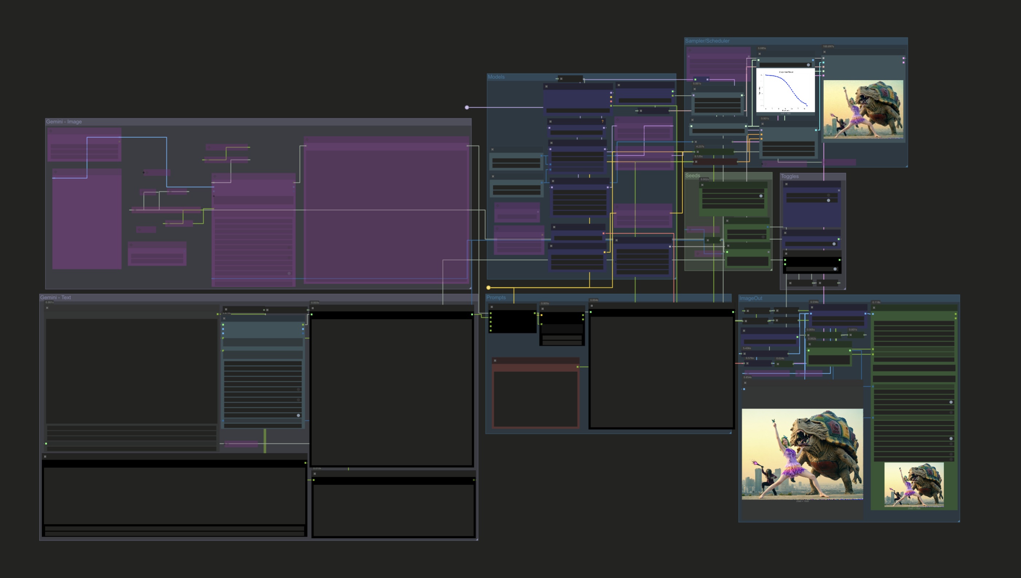Toggle the switch in middle Toggles node
The height and width of the screenshot is (578, 1021).
(x=834, y=244)
